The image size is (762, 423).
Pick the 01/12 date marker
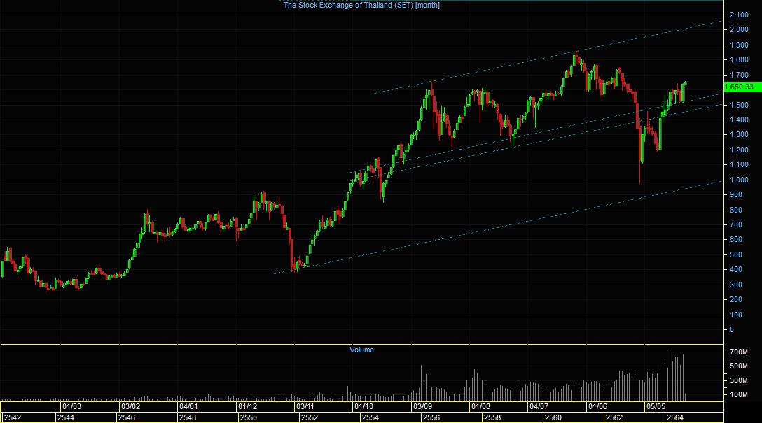(247, 406)
